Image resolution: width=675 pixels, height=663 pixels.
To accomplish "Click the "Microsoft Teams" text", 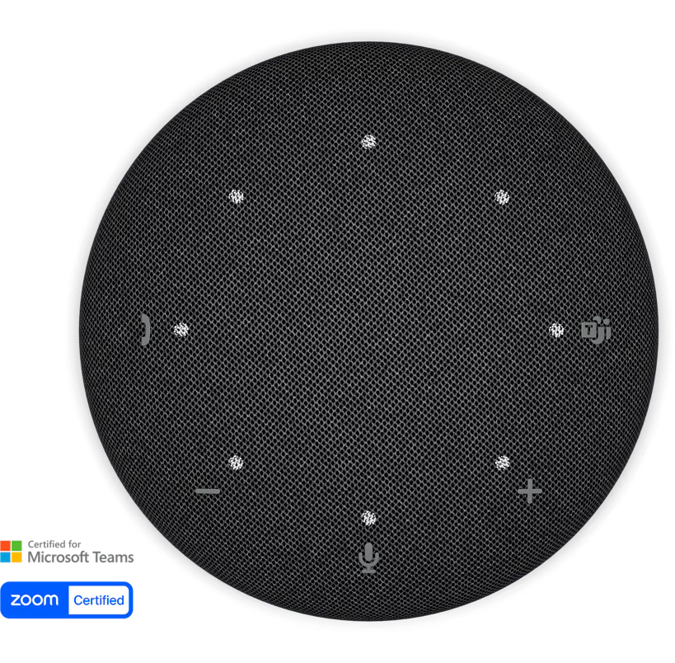I will pos(81,557).
